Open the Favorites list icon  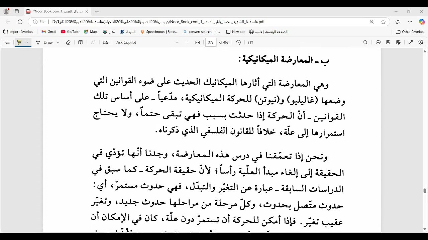(x=398, y=22)
